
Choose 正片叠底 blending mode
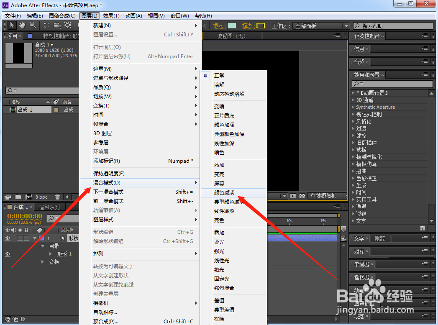[224, 115]
